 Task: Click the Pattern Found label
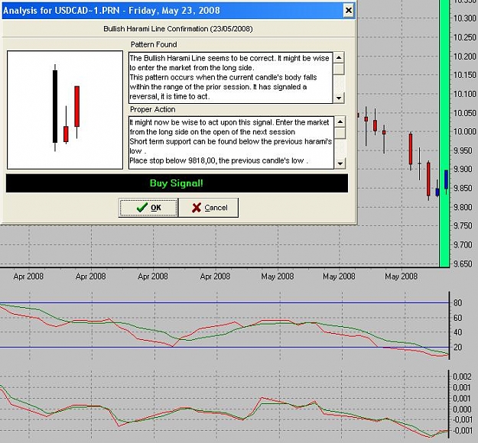(x=154, y=44)
